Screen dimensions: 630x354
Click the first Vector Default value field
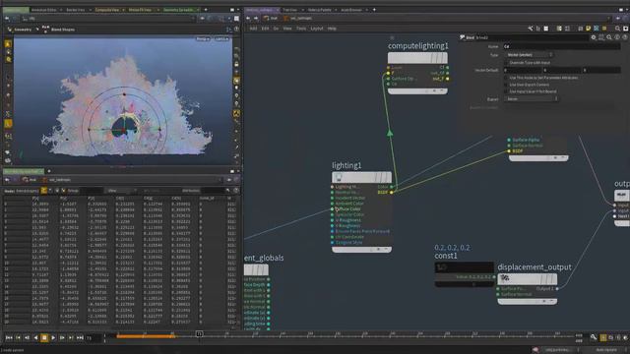(523, 70)
